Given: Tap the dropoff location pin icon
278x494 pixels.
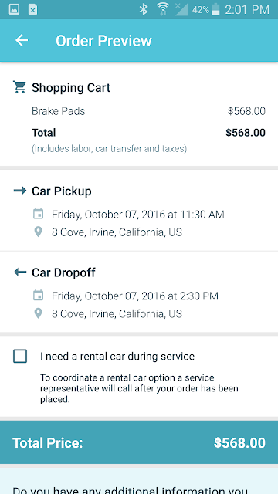Looking at the screenshot, I should click(38, 313).
